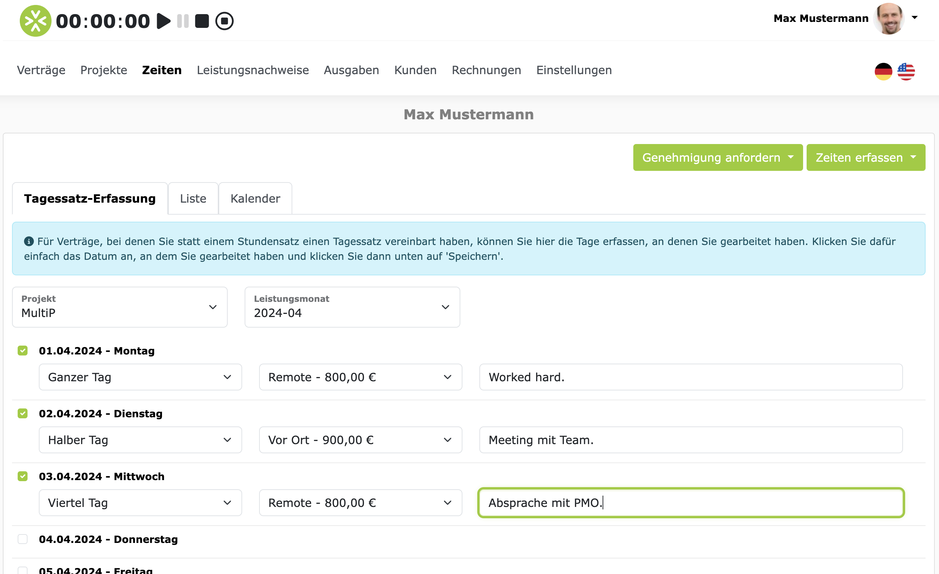Stop the timer with square button
The height and width of the screenshot is (574, 939).
[x=202, y=21]
